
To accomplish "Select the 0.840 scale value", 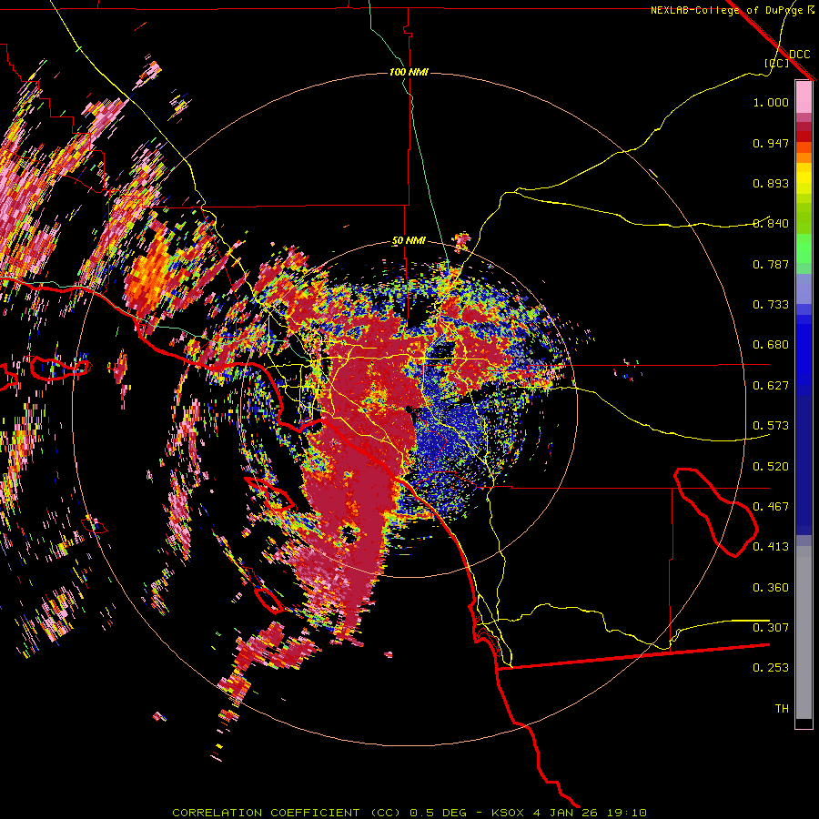I will pyautogui.click(x=771, y=224).
